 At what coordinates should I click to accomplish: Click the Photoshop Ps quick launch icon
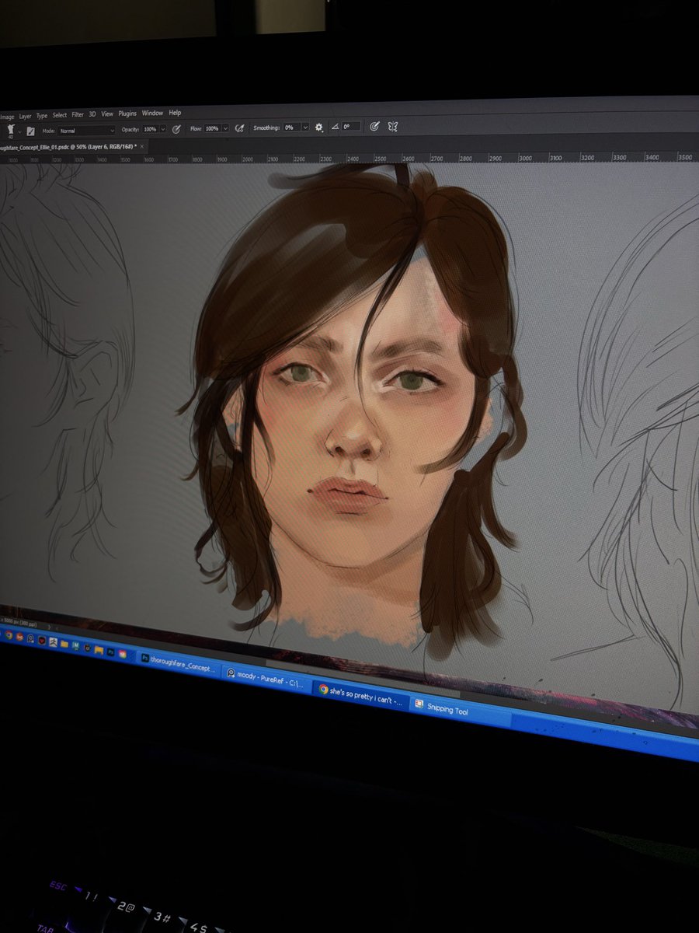tap(110, 652)
